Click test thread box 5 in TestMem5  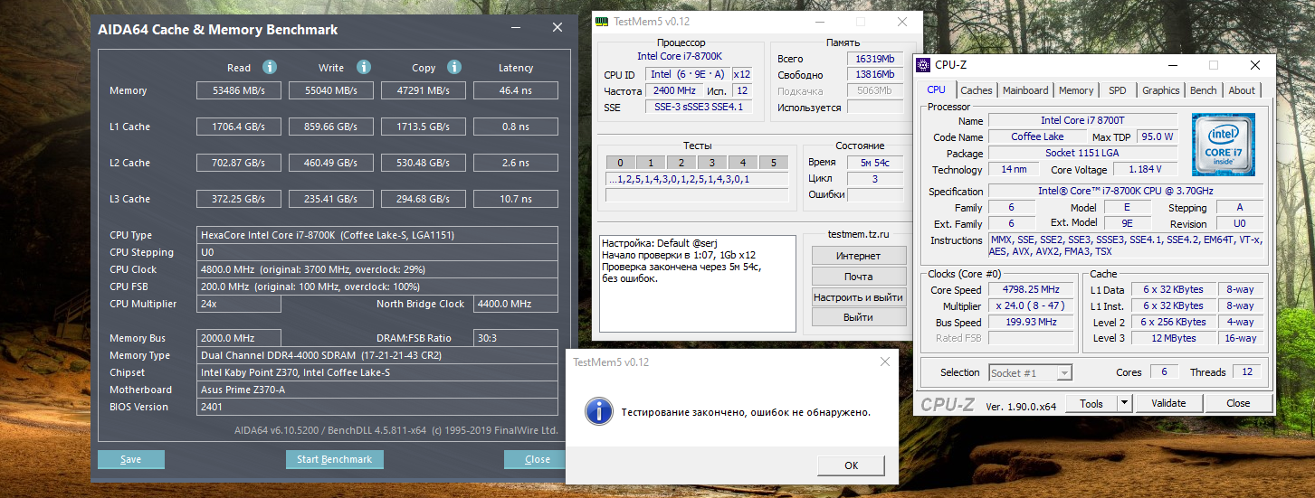point(774,163)
